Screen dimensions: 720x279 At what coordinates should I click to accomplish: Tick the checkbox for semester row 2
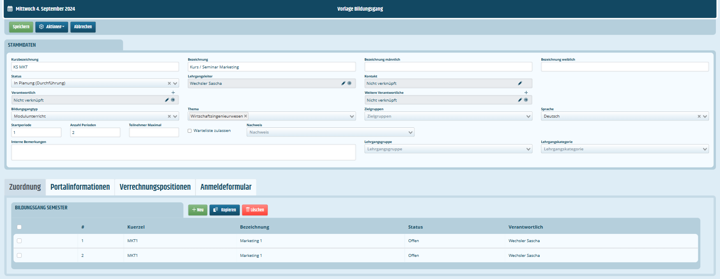[x=19, y=256]
